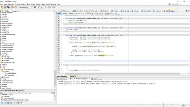Click the Debug Project toolbar icon
The width and height of the screenshot is (190, 107).
click(49, 7)
